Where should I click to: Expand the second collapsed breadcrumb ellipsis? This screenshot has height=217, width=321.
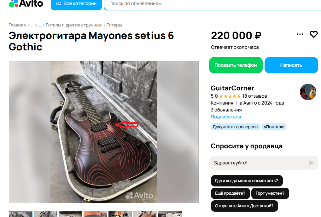tap(39, 25)
